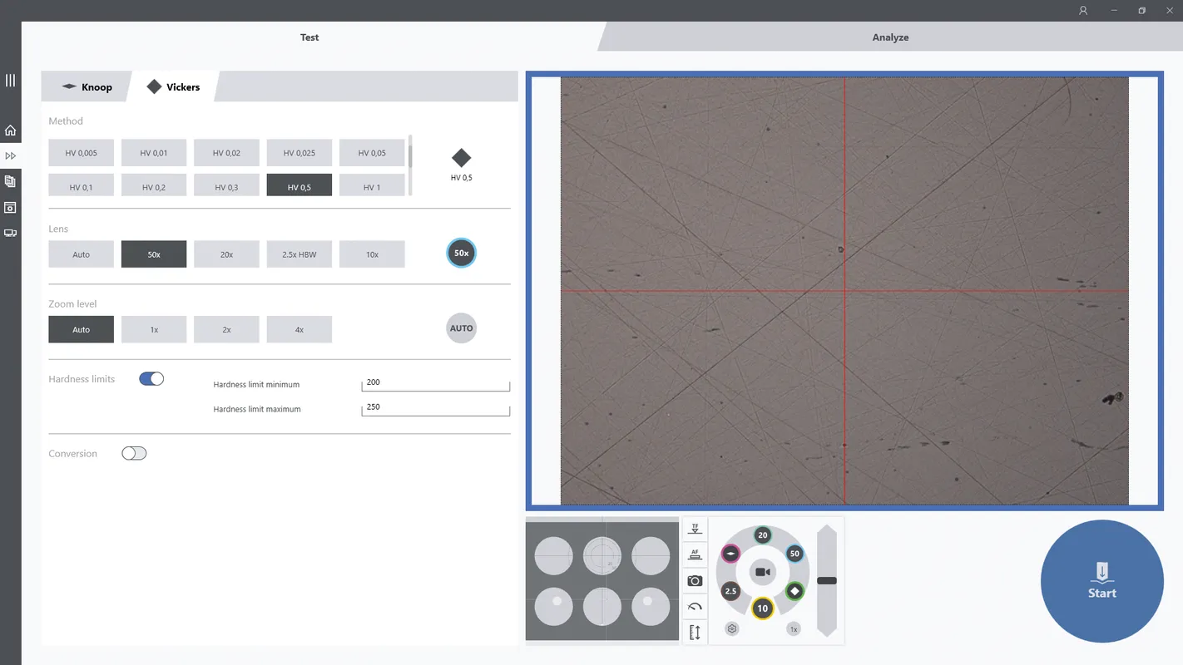Click the vertical focus slider handle

tap(826, 580)
